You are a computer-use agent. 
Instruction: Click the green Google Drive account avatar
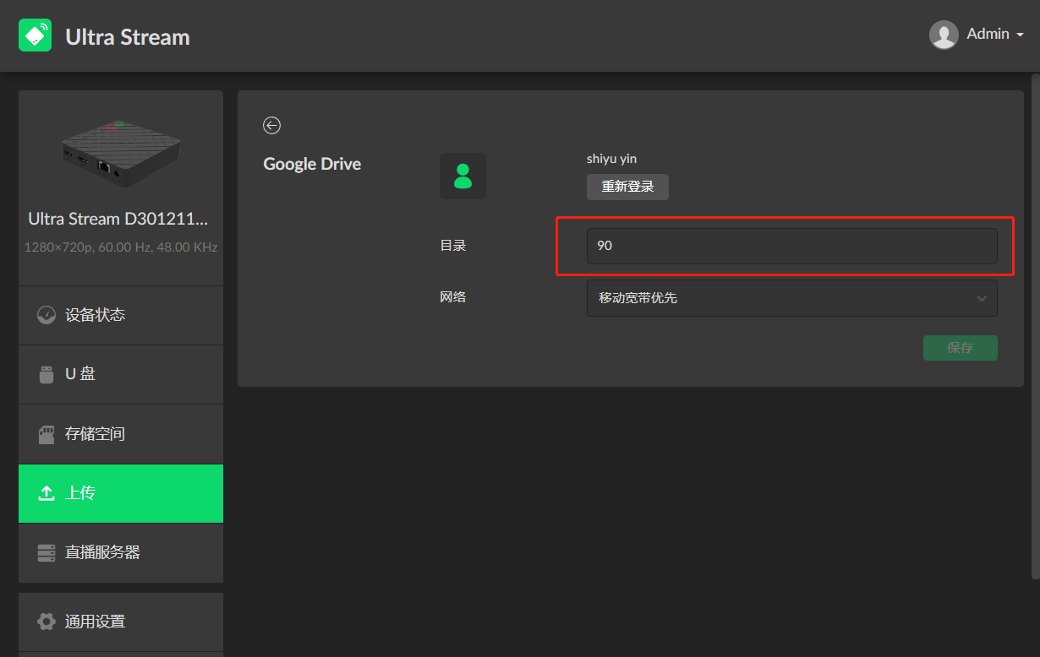pyautogui.click(x=463, y=176)
